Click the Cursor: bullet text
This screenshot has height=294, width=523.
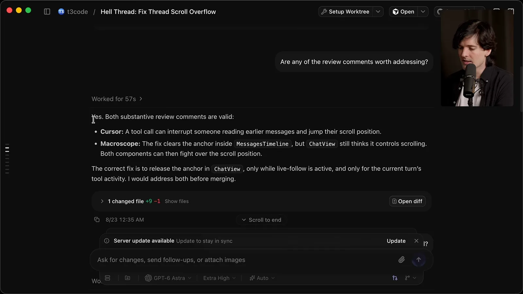point(241,132)
